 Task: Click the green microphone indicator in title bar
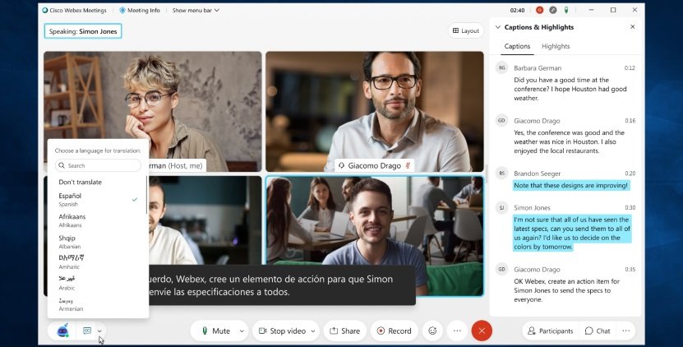click(x=565, y=10)
